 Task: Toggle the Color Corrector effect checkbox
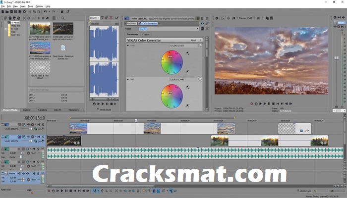[x=140, y=23]
